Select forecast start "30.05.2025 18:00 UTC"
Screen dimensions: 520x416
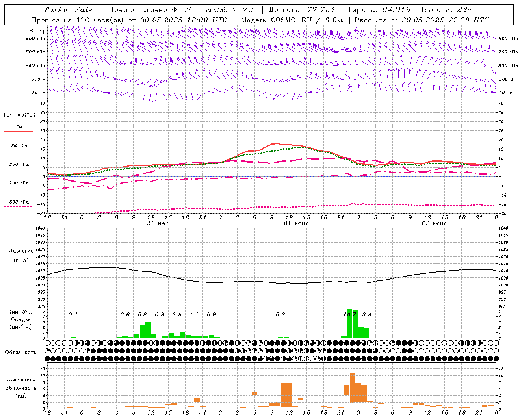[x=184, y=20]
